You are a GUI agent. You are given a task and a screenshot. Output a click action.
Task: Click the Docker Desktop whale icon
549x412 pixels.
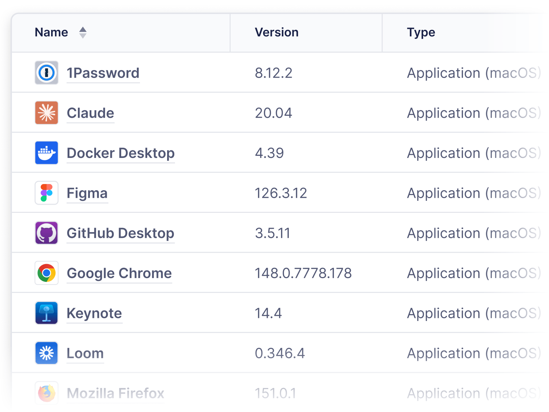pyautogui.click(x=47, y=153)
